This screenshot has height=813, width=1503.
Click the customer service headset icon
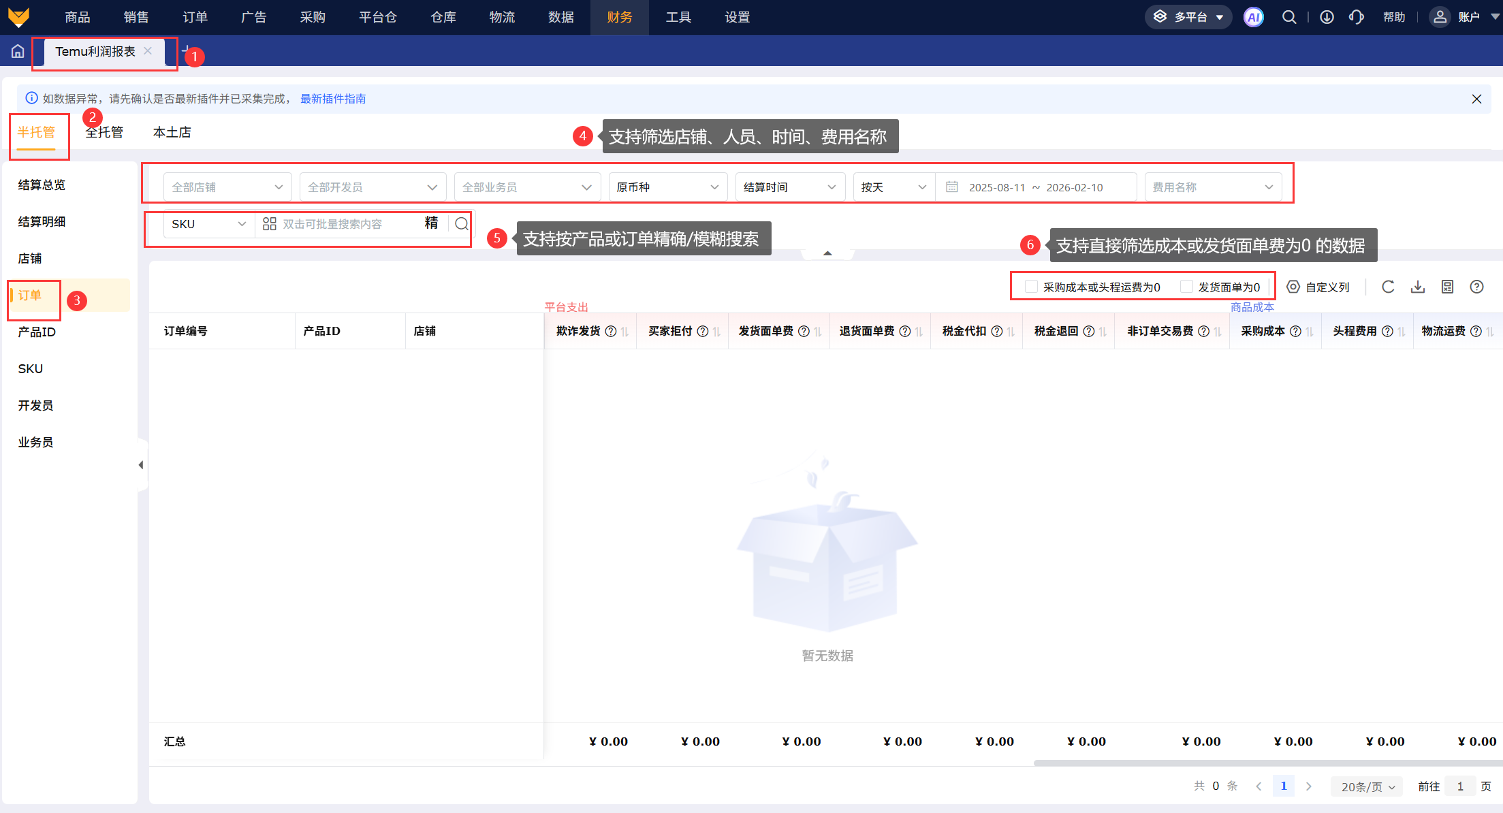click(1356, 17)
